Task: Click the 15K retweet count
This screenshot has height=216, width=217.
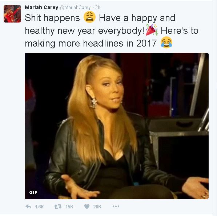Action: pos(69,207)
